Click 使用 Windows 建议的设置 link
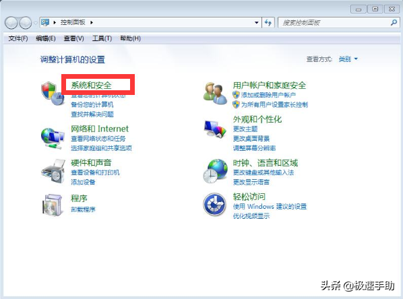The width and height of the screenshot is (403, 299). pyautogui.click(x=270, y=206)
